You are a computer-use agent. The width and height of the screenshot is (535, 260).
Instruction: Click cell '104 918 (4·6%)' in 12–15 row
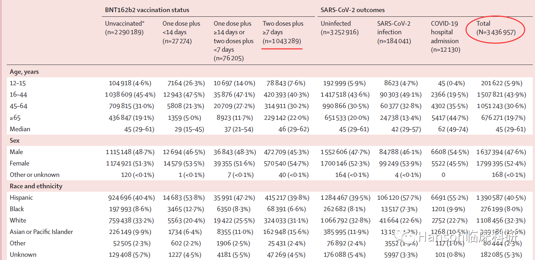coord(130,83)
